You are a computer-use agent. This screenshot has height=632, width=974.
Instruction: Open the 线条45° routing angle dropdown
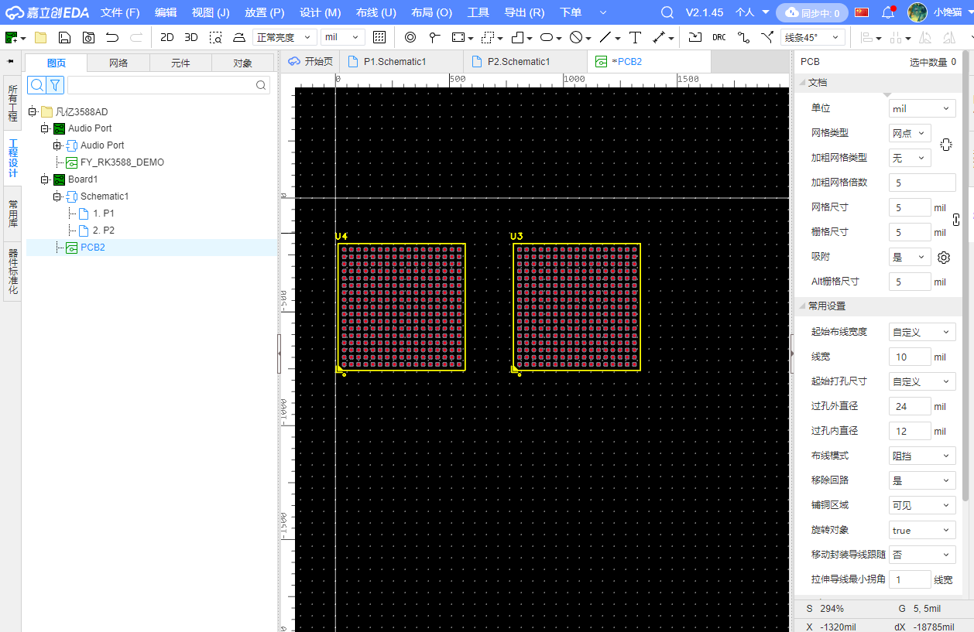812,37
